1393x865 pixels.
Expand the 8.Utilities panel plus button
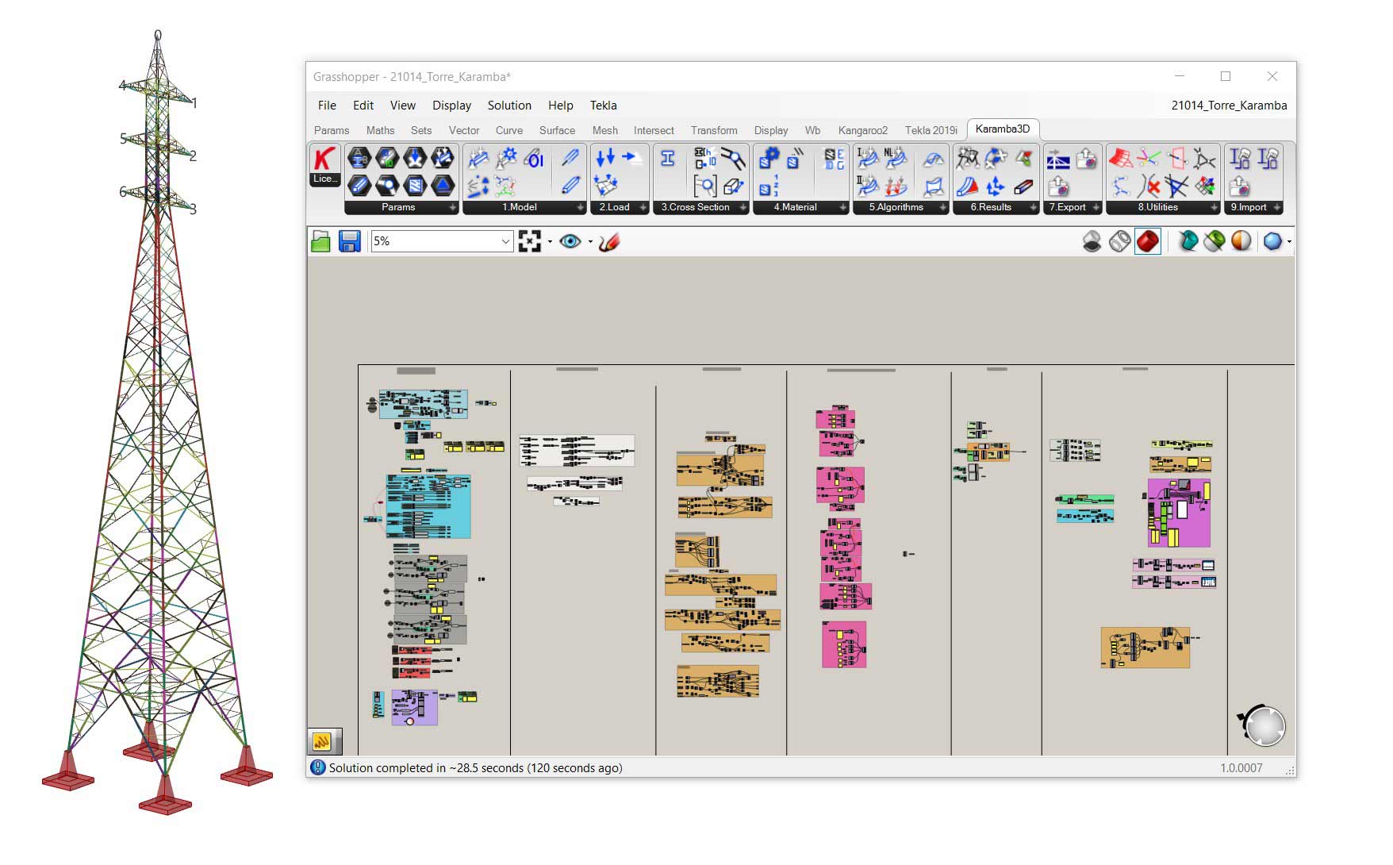[1215, 208]
